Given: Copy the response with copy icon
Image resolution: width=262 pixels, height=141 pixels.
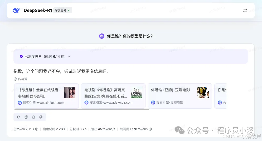Looking at the screenshot, I should (26, 117).
